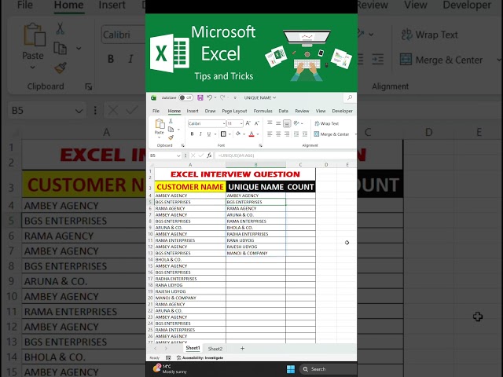Open Paste options arrow in center Excel
503x377 pixels.
point(159,137)
